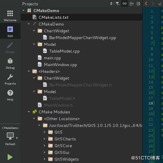Collapse the Model sources folder
163x163 pixels.
pos(34,44)
